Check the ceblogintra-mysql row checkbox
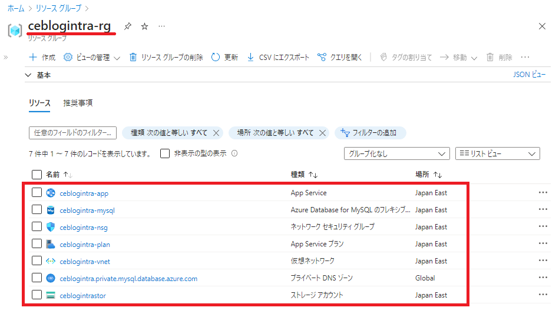The height and width of the screenshot is (314, 559). tap(37, 210)
